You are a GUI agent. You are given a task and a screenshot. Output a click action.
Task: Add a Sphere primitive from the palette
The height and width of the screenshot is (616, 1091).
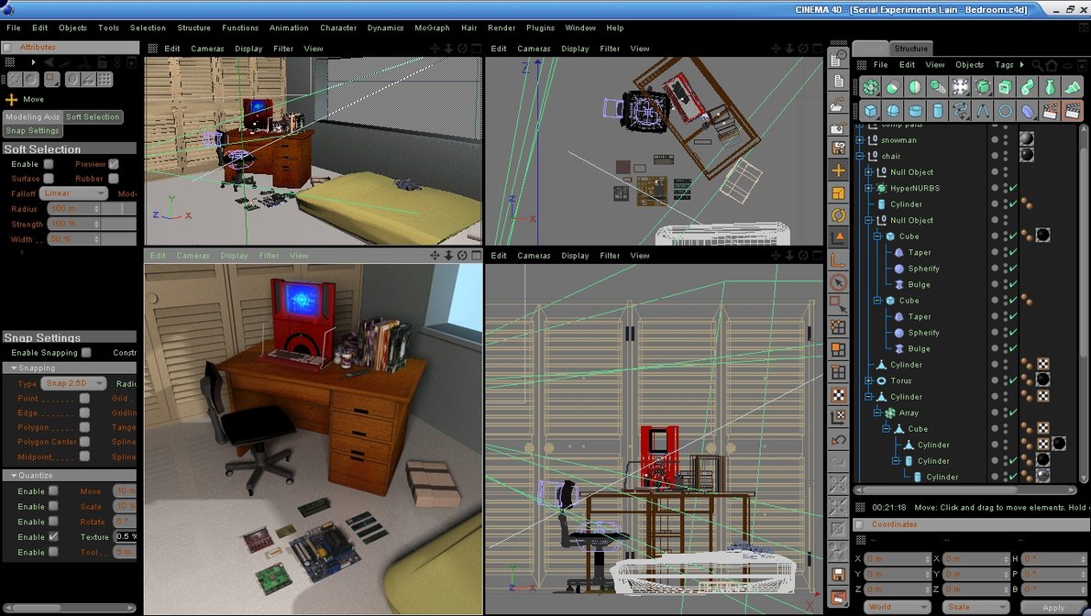coord(893,111)
